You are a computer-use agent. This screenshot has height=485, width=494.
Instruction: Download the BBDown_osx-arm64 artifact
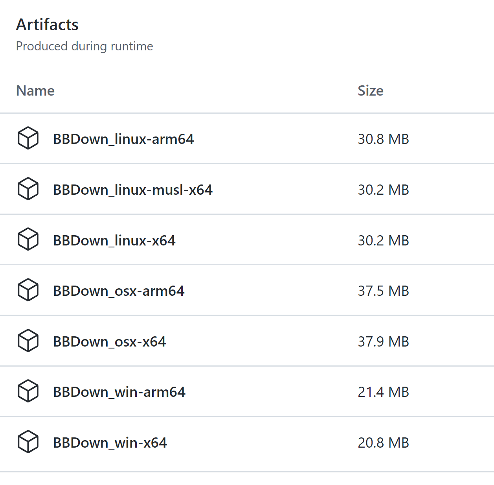click(119, 291)
